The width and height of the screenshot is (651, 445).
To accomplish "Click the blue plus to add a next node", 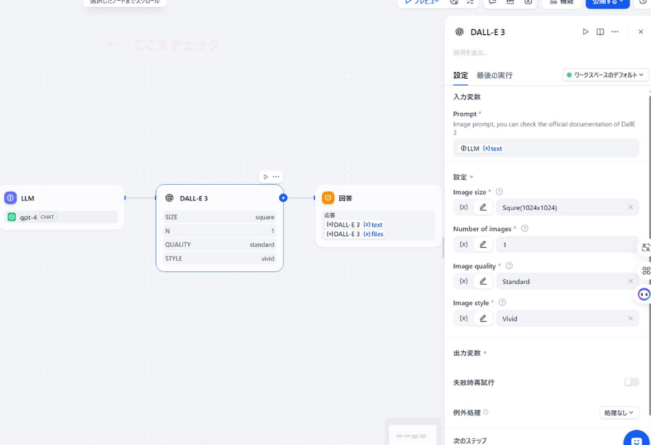I will pyautogui.click(x=282, y=197).
